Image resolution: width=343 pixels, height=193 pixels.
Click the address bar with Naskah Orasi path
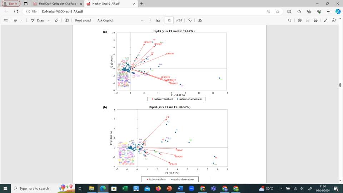pyautogui.click(x=62, y=11)
